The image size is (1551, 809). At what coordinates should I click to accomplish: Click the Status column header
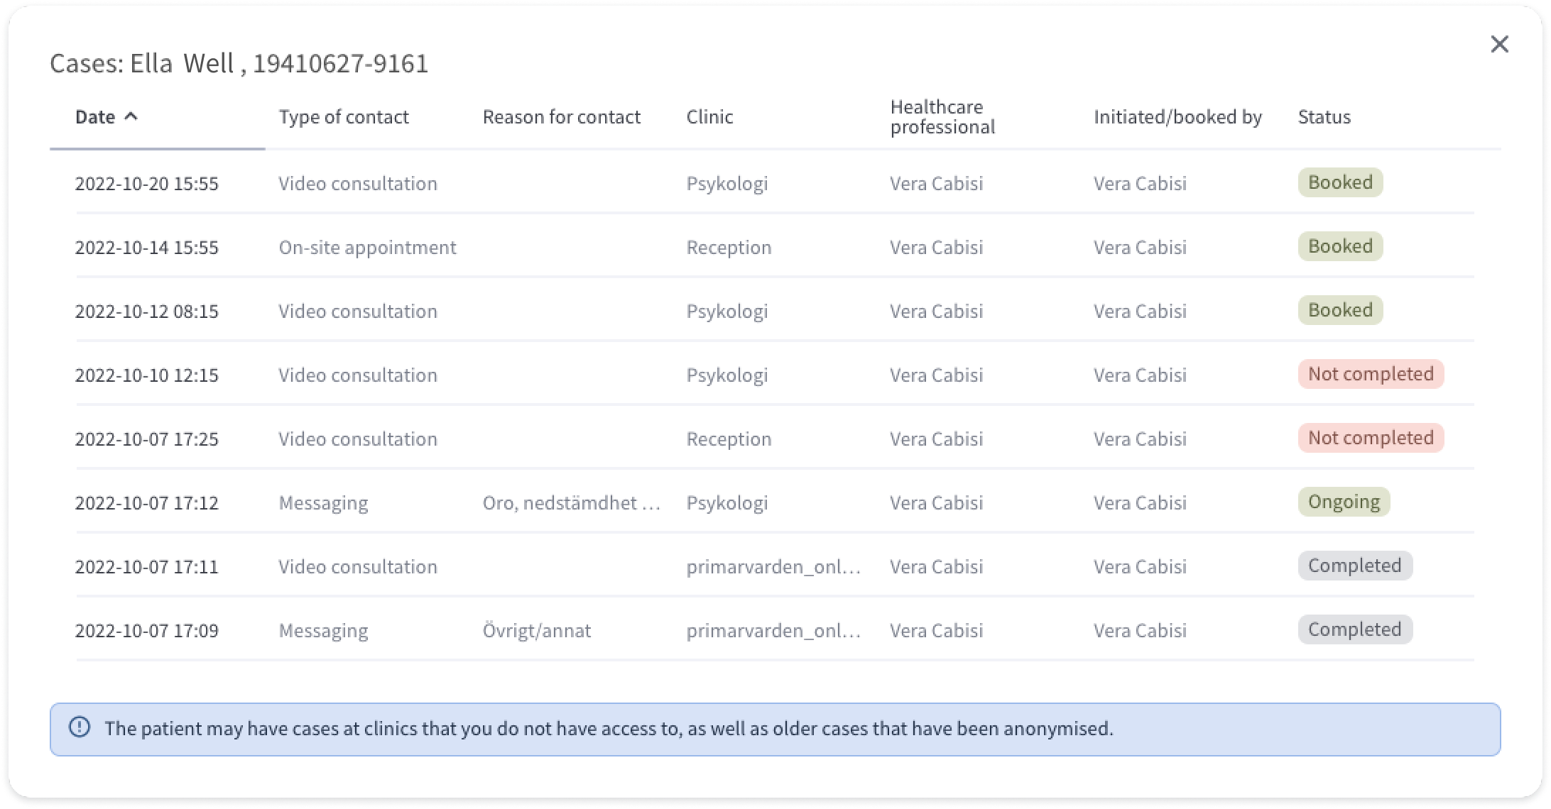1324,117
